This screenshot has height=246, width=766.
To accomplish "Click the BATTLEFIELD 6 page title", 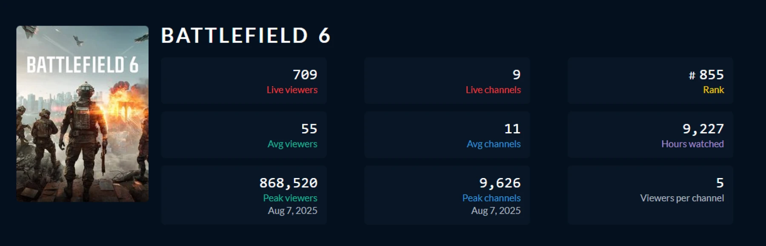I will coord(246,36).
